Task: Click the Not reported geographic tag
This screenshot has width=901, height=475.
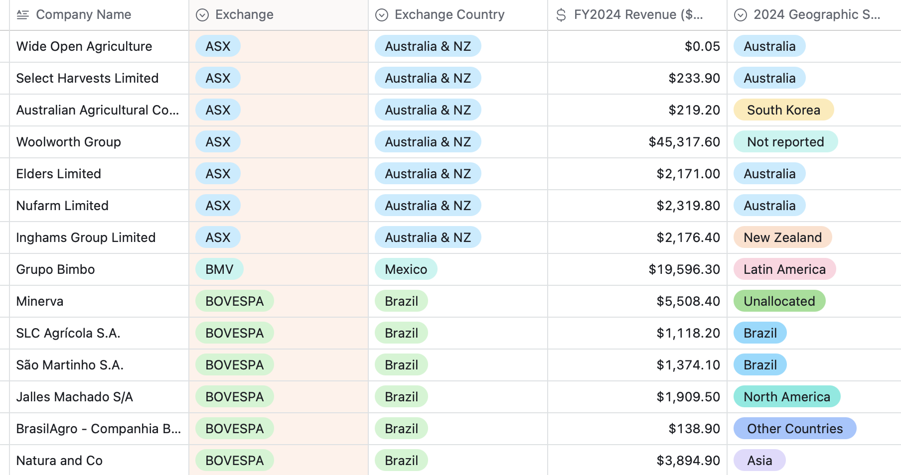Action: (x=785, y=142)
